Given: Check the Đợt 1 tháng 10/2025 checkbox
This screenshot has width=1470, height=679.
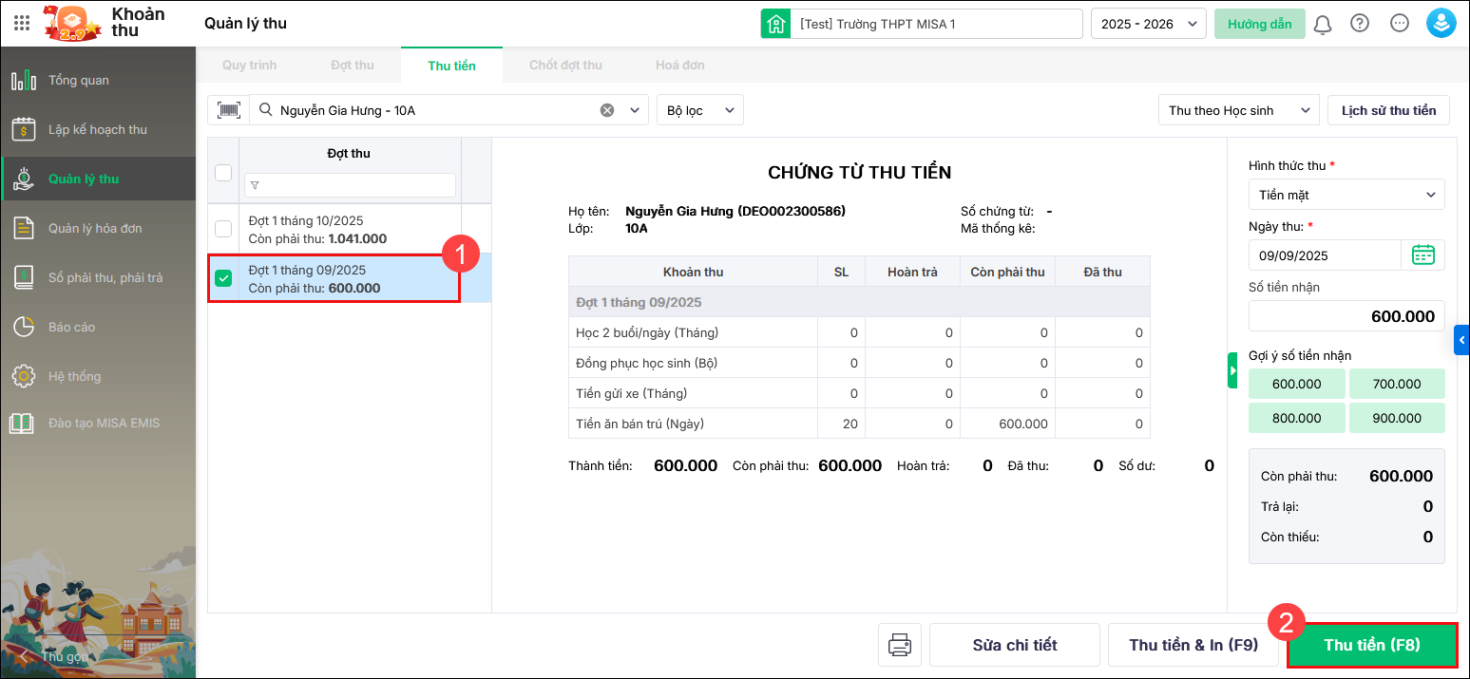Looking at the screenshot, I should click(x=223, y=229).
